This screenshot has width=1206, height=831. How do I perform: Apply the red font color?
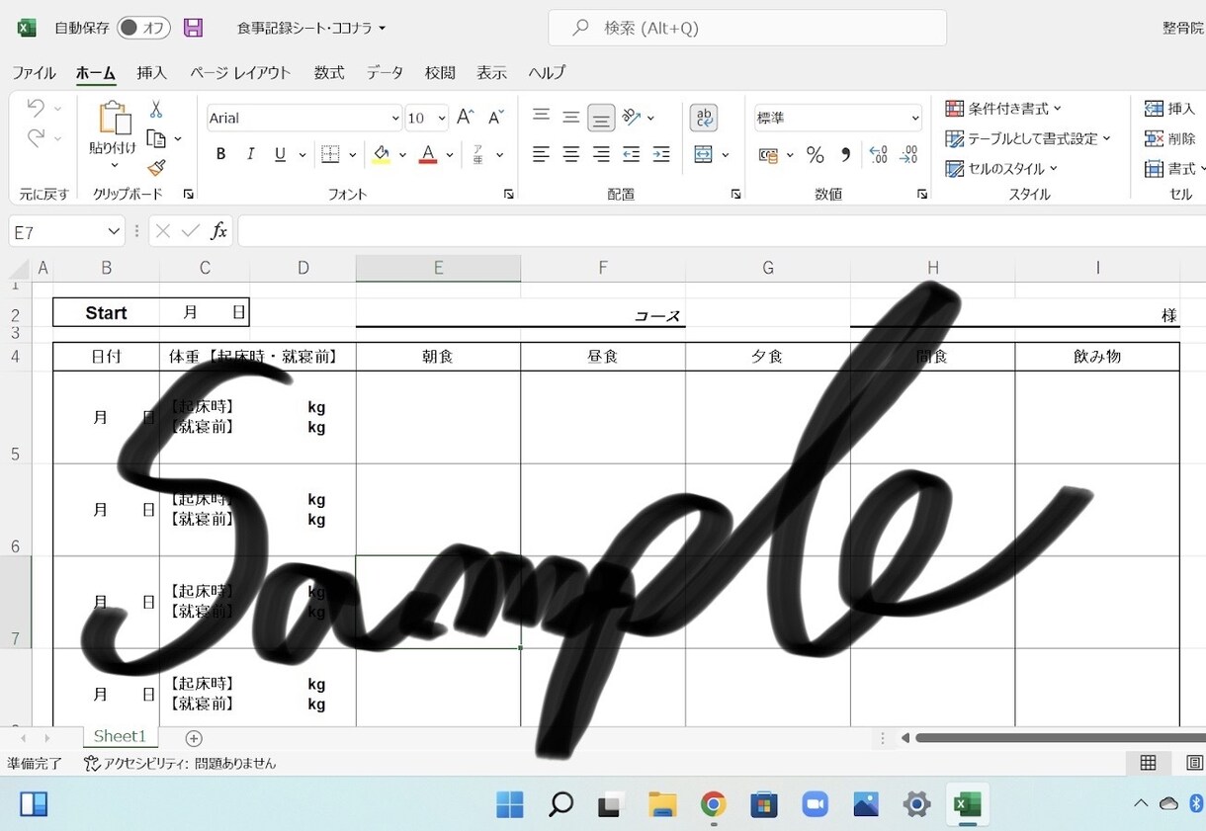[x=427, y=154]
